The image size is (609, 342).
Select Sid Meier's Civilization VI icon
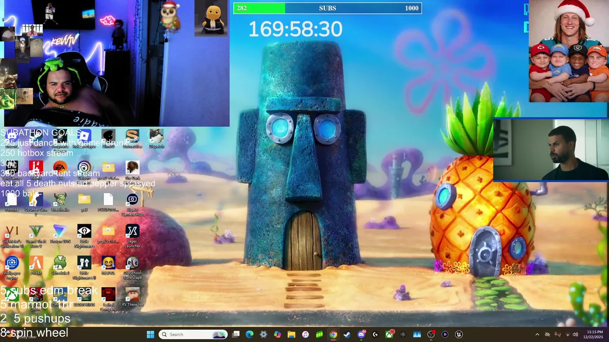tap(12, 237)
